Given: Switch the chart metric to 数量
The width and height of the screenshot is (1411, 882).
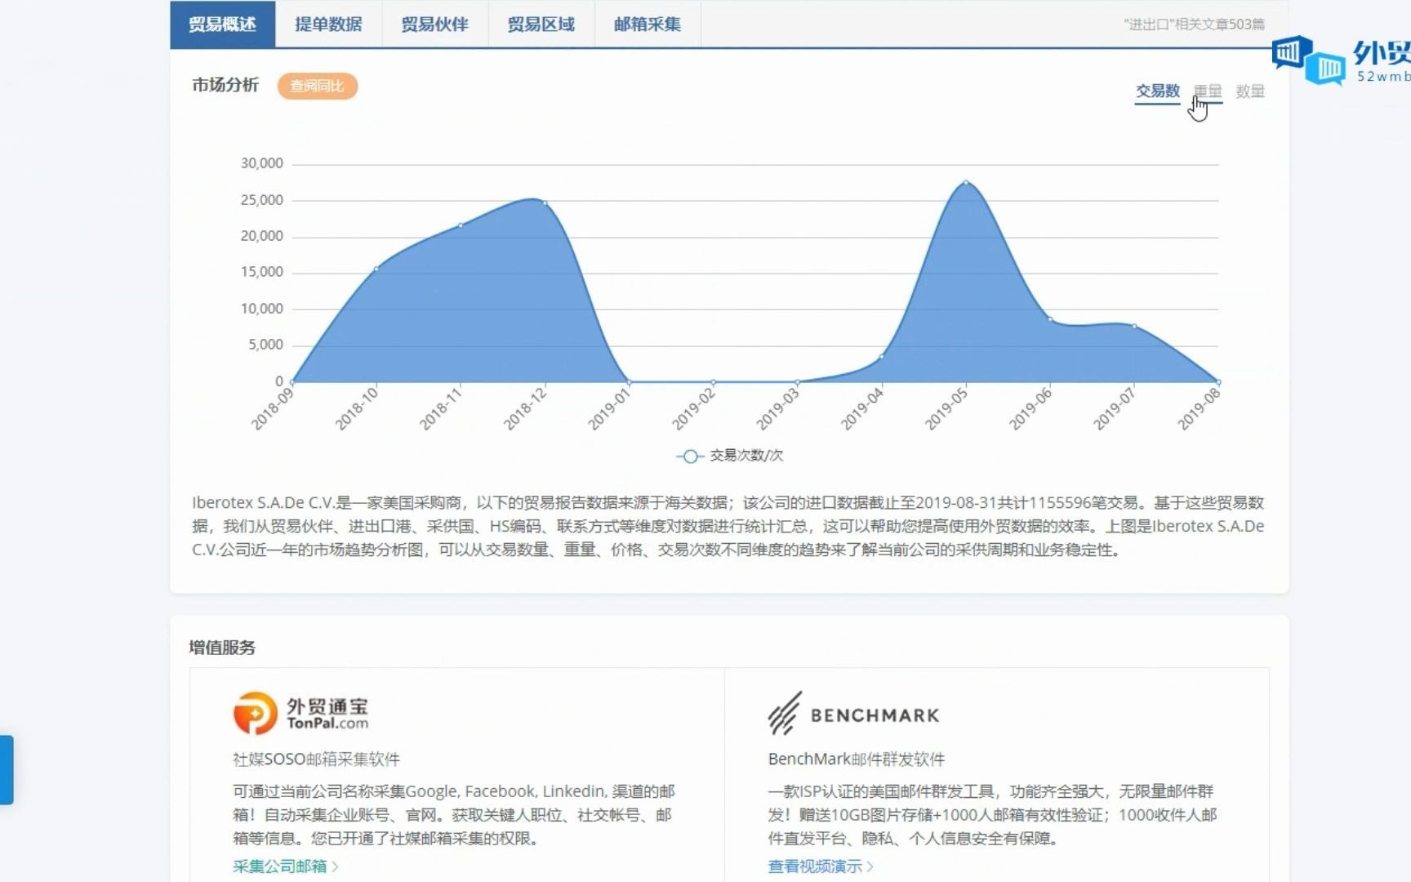Looking at the screenshot, I should (1250, 91).
